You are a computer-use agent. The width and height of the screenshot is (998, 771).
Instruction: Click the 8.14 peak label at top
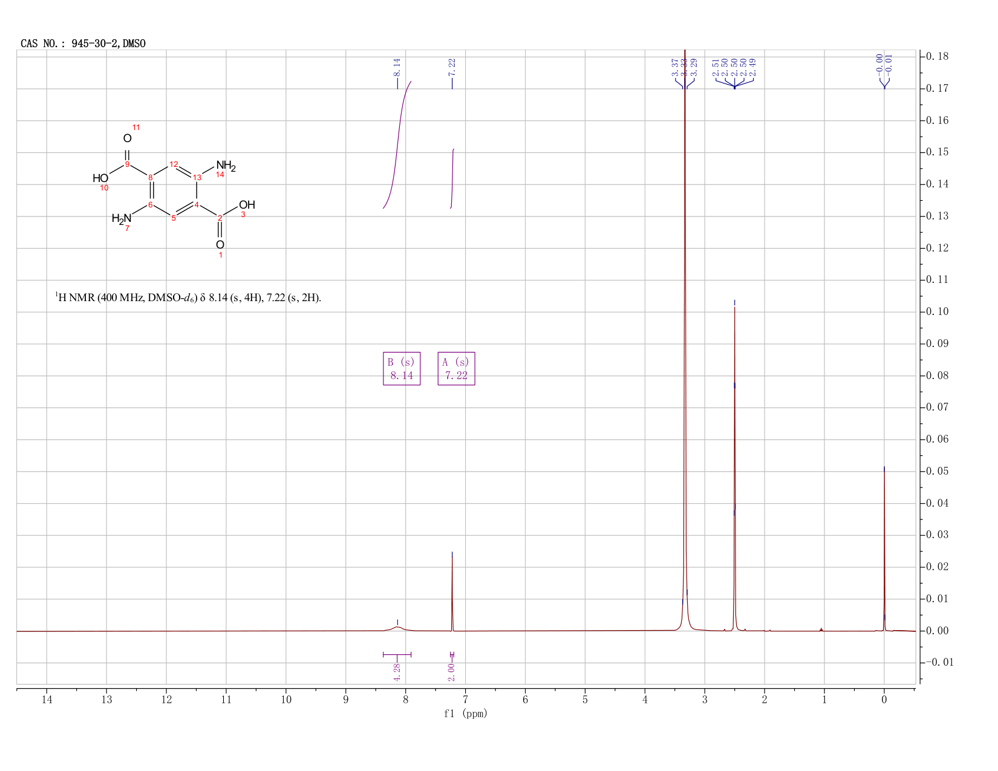[397, 67]
